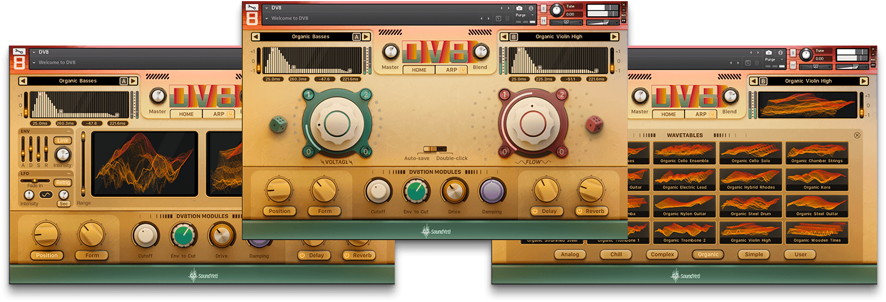Open the 'Welcome to DV8' preset dropdown, center window
This screenshot has height=302, width=886.
[267, 19]
